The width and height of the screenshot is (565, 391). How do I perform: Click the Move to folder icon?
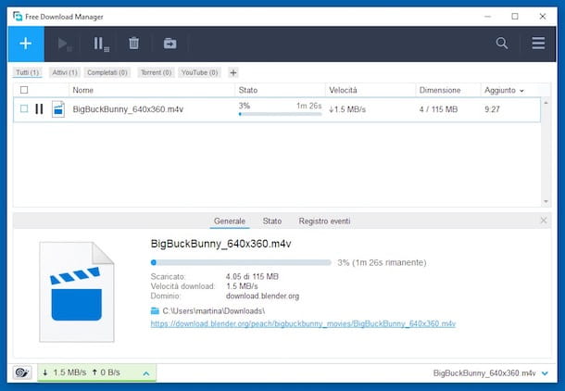click(170, 44)
